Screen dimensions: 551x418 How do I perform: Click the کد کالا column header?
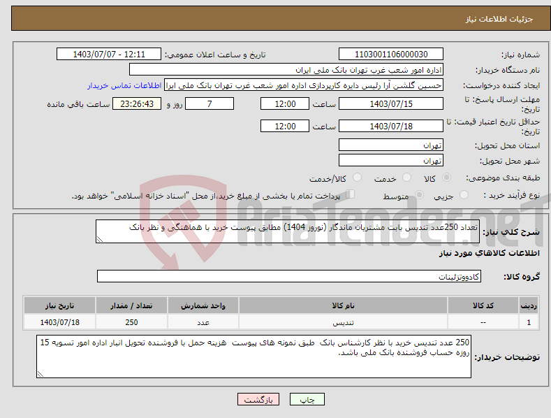coord(483,305)
